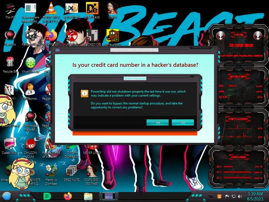Select the Download Black Alien icon
Image resolution: width=269 pixels, height=202 pixels.
pos(30,121)
